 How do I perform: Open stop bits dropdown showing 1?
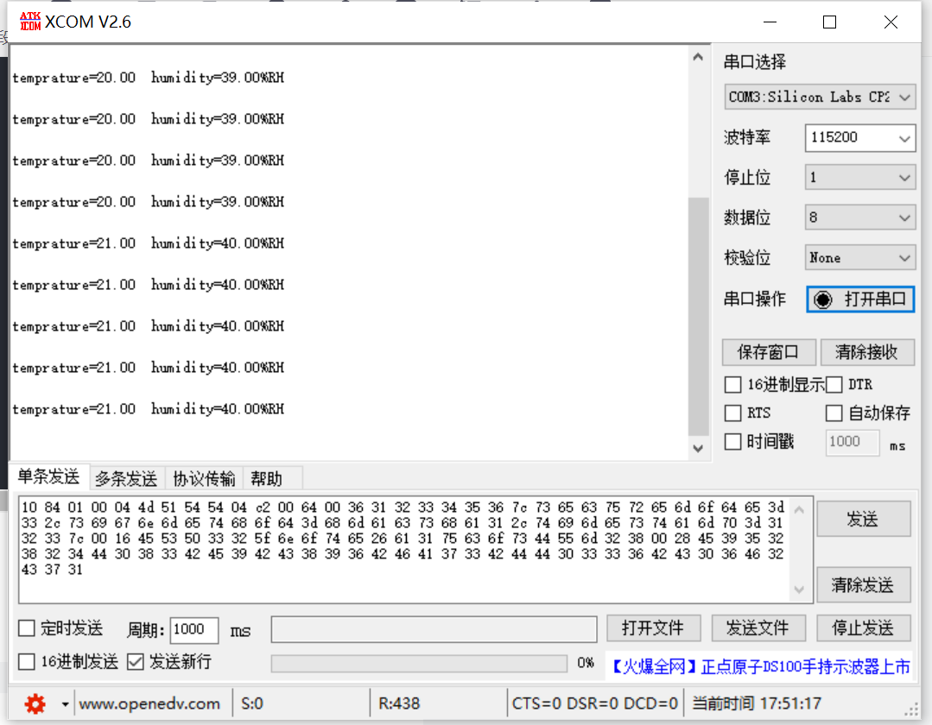coord(860,178)
